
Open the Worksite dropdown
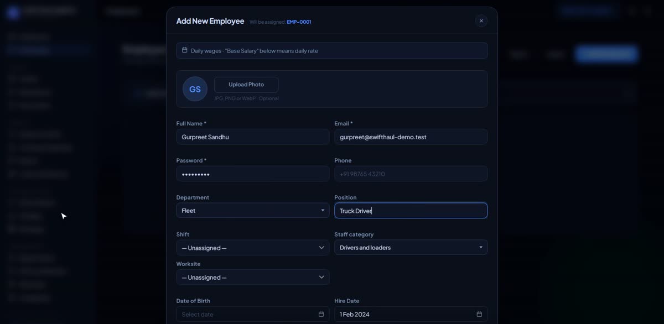click(x=253, y=277)
